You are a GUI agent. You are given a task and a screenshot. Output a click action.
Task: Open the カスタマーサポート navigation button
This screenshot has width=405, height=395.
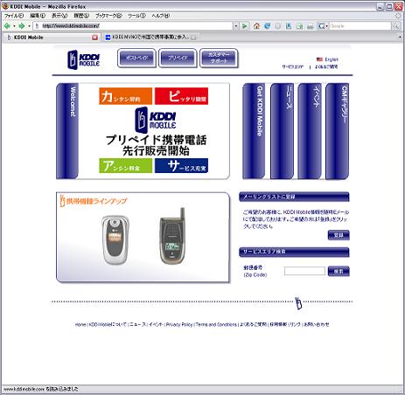tap(219, 59)
